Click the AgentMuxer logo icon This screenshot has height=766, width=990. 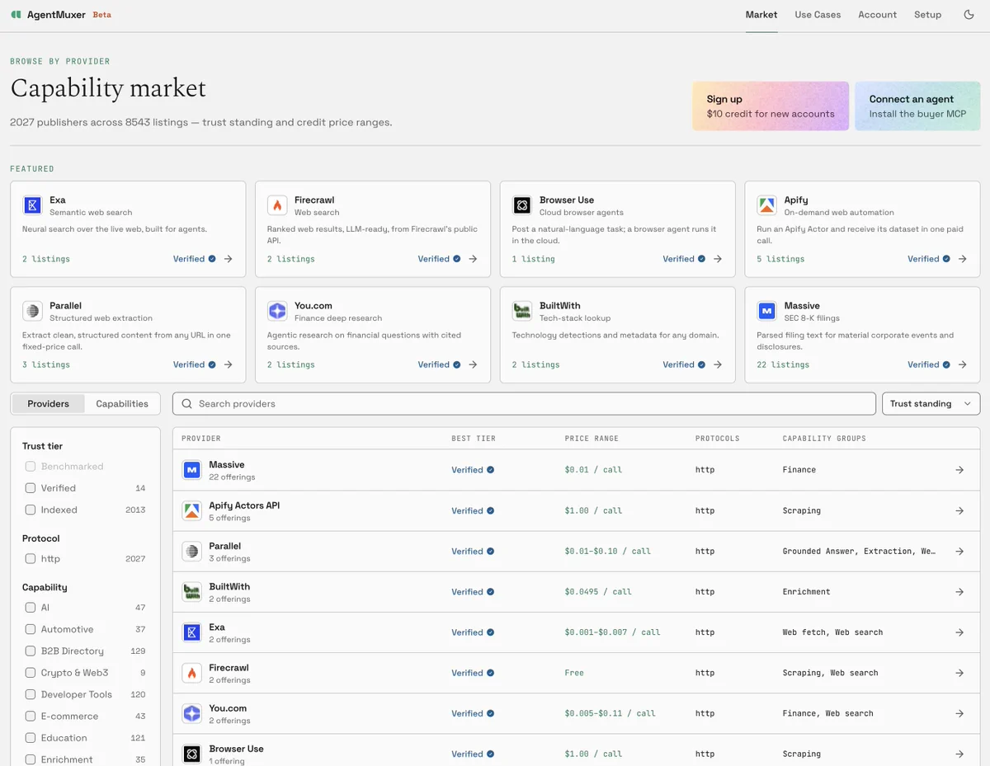pyautogui.click(x=16, y=15)
